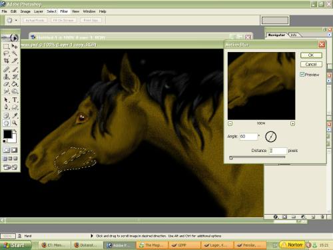Select the Notes tool

[6, 115]
